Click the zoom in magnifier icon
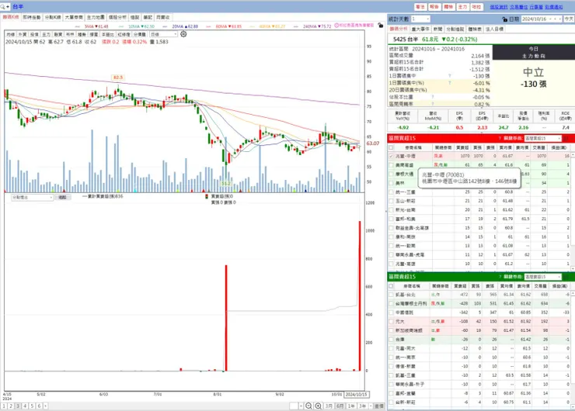 pos(319,406)
